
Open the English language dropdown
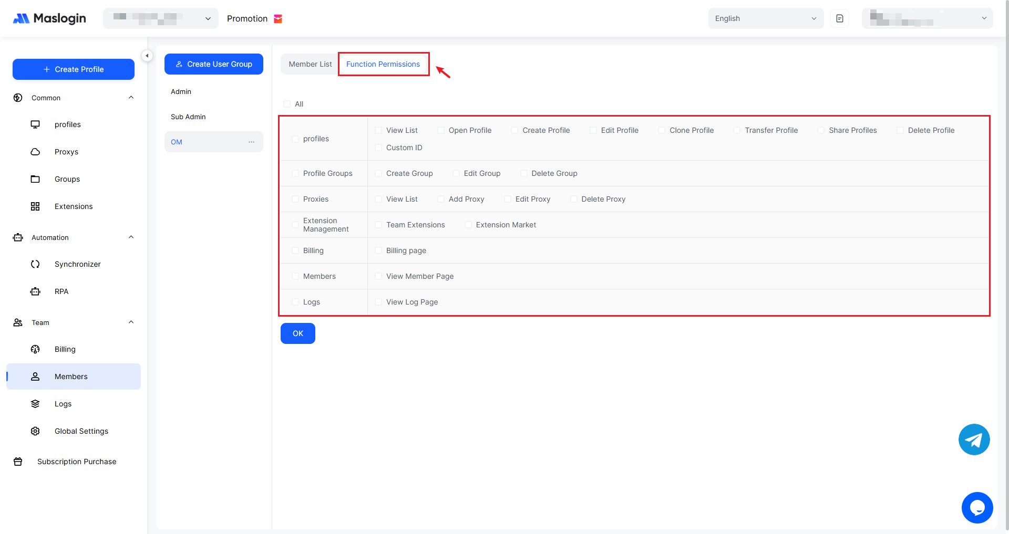point(765,18)
